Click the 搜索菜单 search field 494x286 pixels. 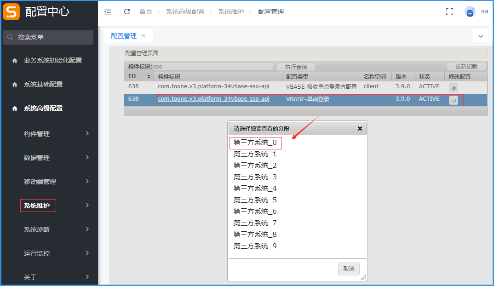click(48, 37)
